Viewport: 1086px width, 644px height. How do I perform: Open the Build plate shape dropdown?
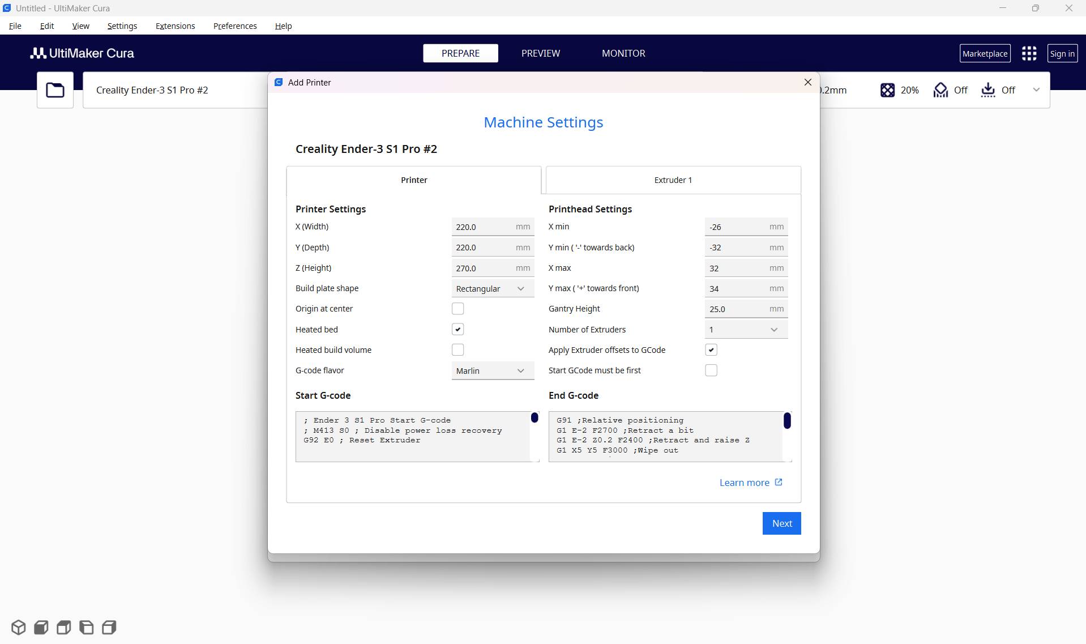click(x=493, y=288)
